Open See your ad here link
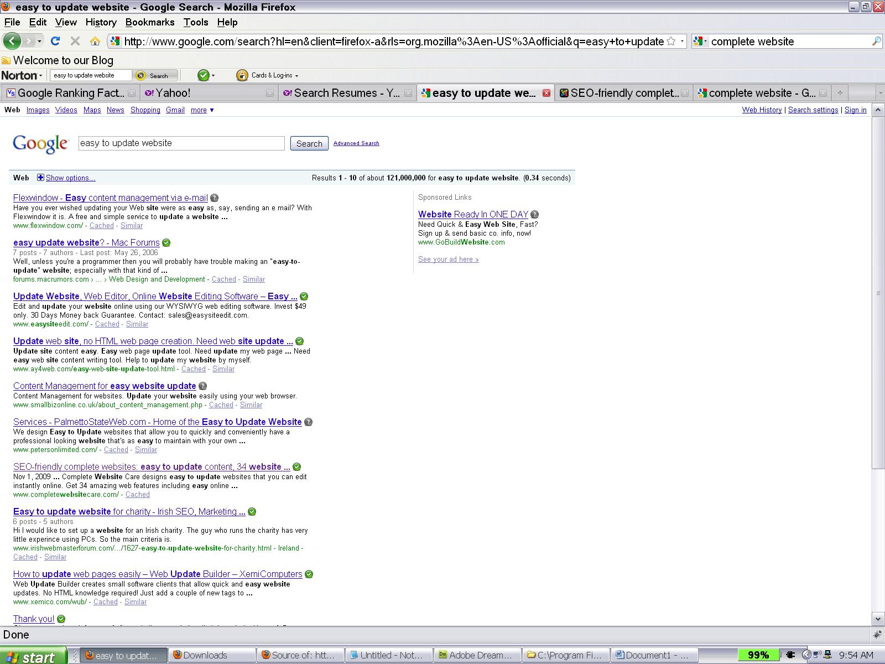Image resolution: width=885 pixels, height=664 pixels. (449, 260)
